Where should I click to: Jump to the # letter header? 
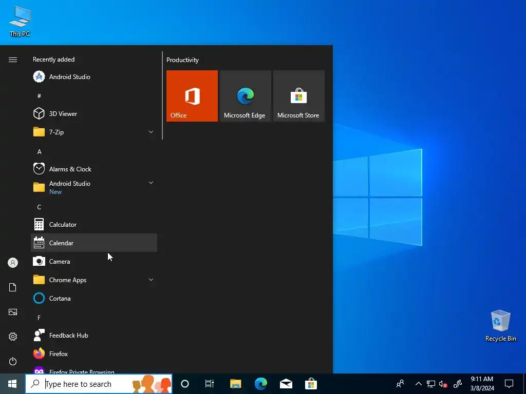click(39, 96)
